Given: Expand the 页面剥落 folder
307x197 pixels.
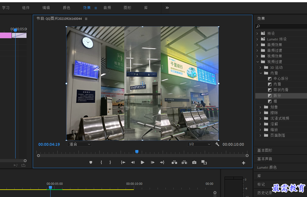Looking at the screenshot, I should (260, 135).
